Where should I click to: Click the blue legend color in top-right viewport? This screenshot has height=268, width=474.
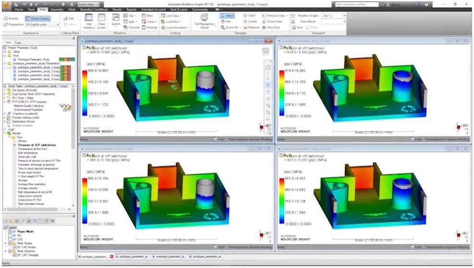pyautogui.click(x=282, y=113)
